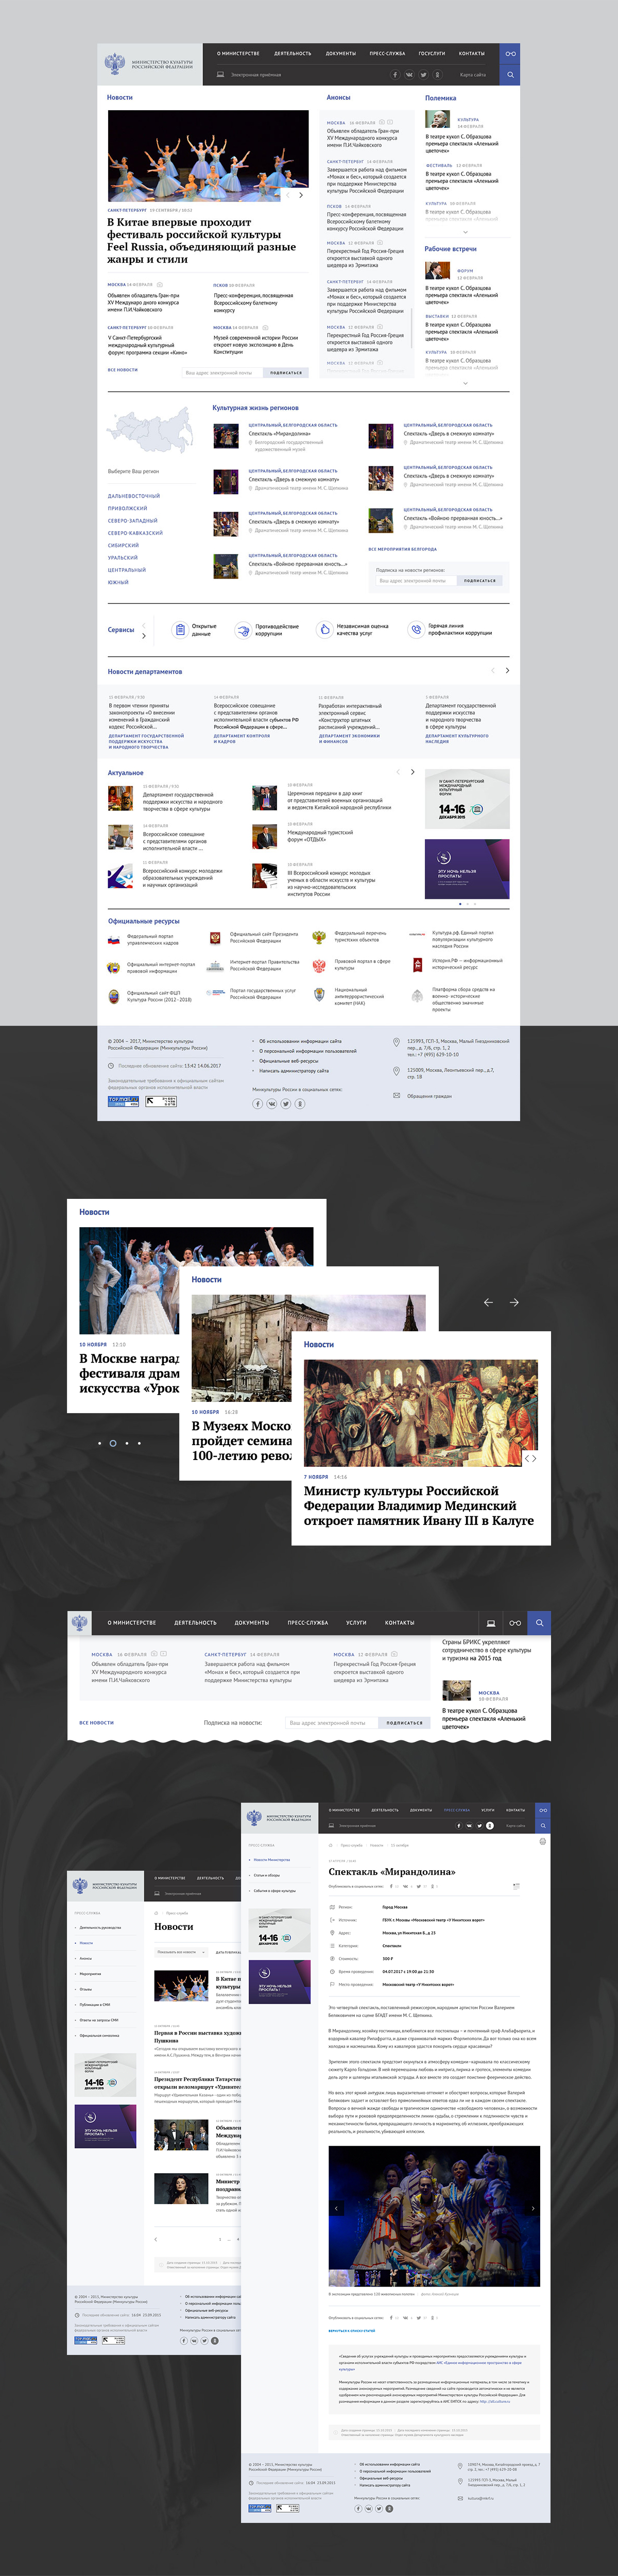
Task: Click search icon in compact header mockup
Action: click(x=539, y=1622)
